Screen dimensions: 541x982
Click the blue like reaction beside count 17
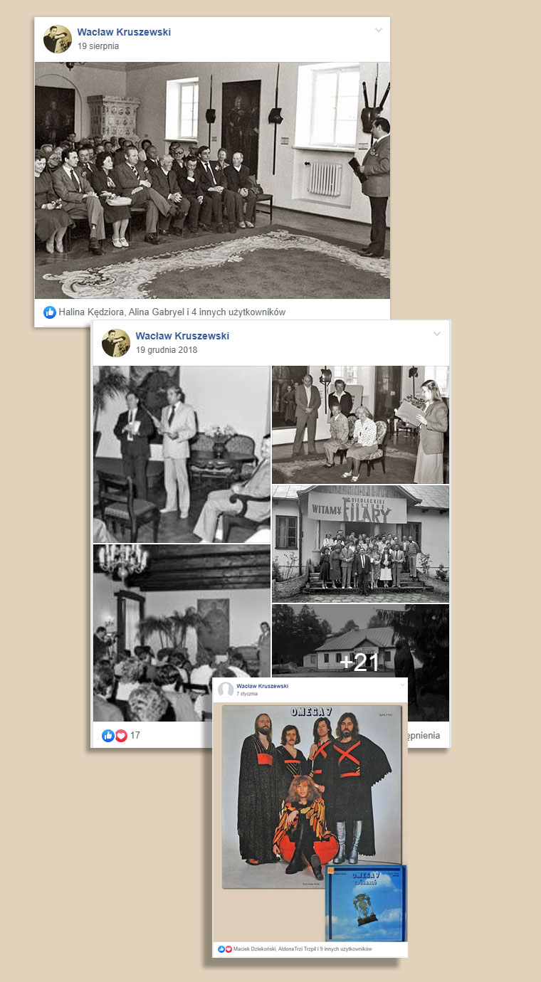tap(108, 736)
